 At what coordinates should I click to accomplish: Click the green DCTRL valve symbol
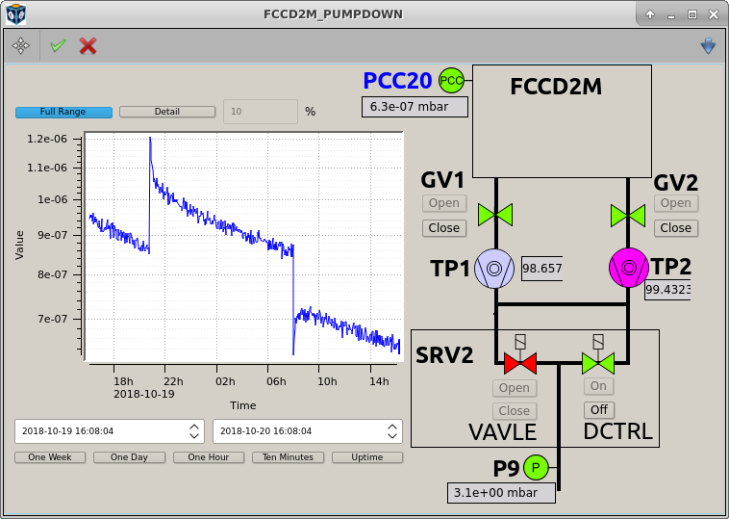tap(598, 364)
